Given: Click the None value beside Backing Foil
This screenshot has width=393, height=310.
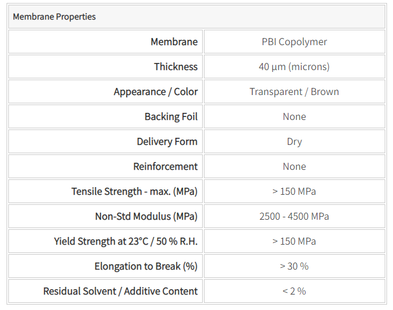Looking at the screenshot, I should click(294, 116).
